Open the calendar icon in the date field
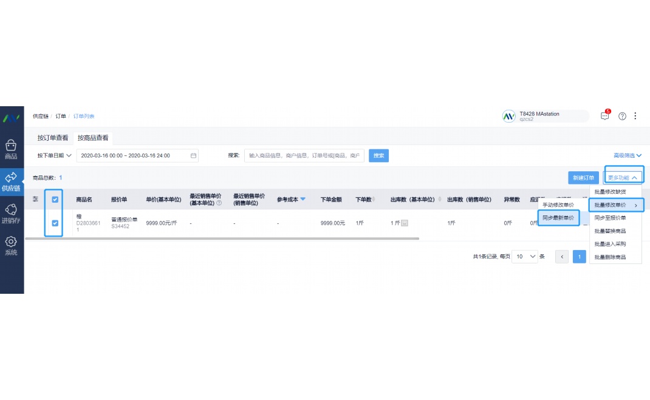The image size is (650, 400). [192, 155]
